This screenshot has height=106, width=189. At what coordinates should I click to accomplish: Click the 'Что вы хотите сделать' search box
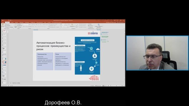click(57, 22)
